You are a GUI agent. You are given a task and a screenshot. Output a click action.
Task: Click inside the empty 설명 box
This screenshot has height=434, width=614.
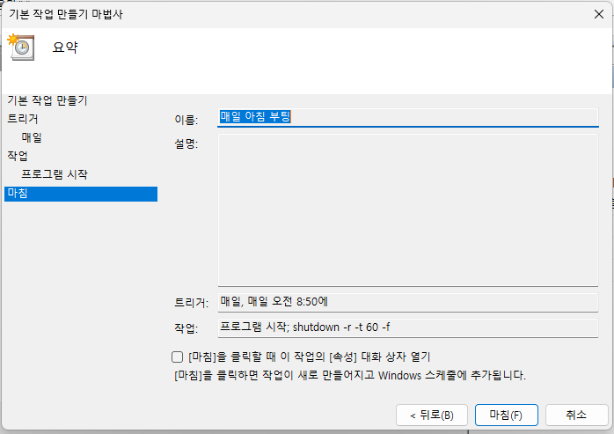click(x=407, y=210)
